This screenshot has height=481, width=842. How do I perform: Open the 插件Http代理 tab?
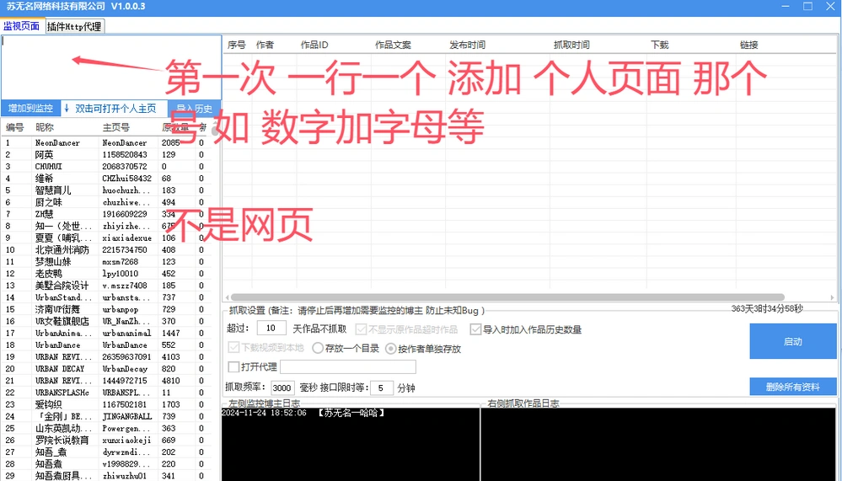74,26
